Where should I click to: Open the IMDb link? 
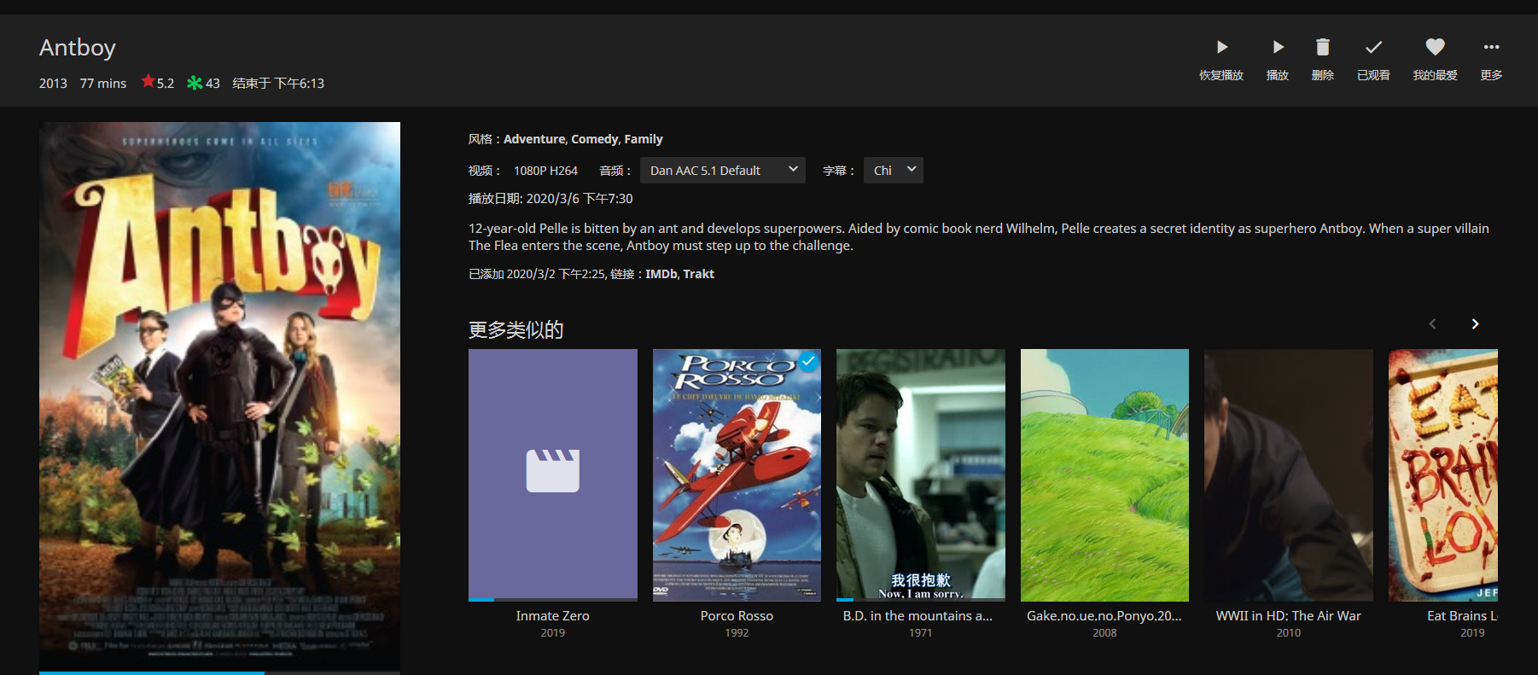click(x=661, y=274)
